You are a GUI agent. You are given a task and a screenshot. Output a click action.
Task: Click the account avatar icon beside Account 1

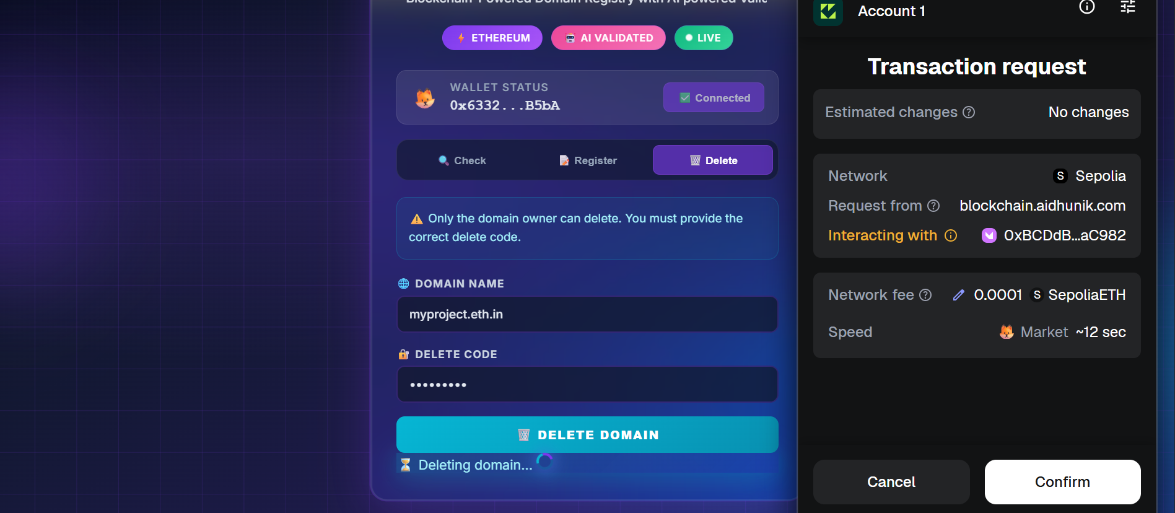(828, 11)
